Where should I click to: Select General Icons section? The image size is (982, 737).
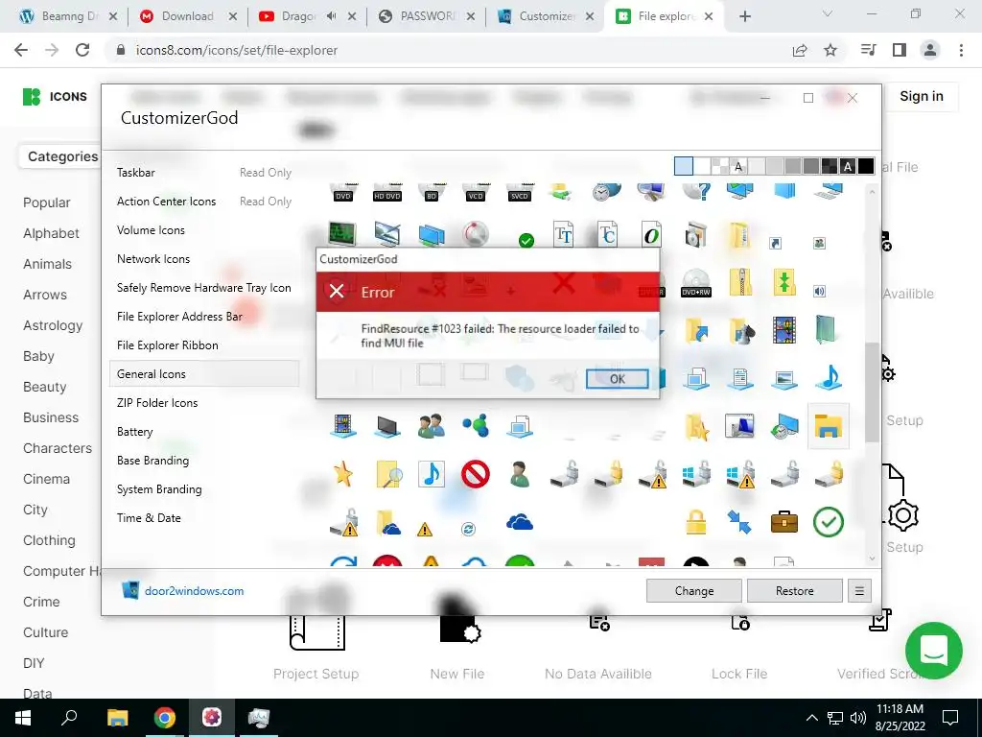click(204, 374)
